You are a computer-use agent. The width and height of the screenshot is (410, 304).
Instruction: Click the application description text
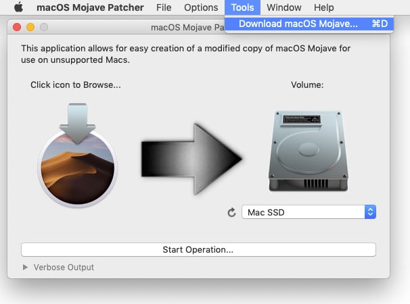click(x=185, y=54)
